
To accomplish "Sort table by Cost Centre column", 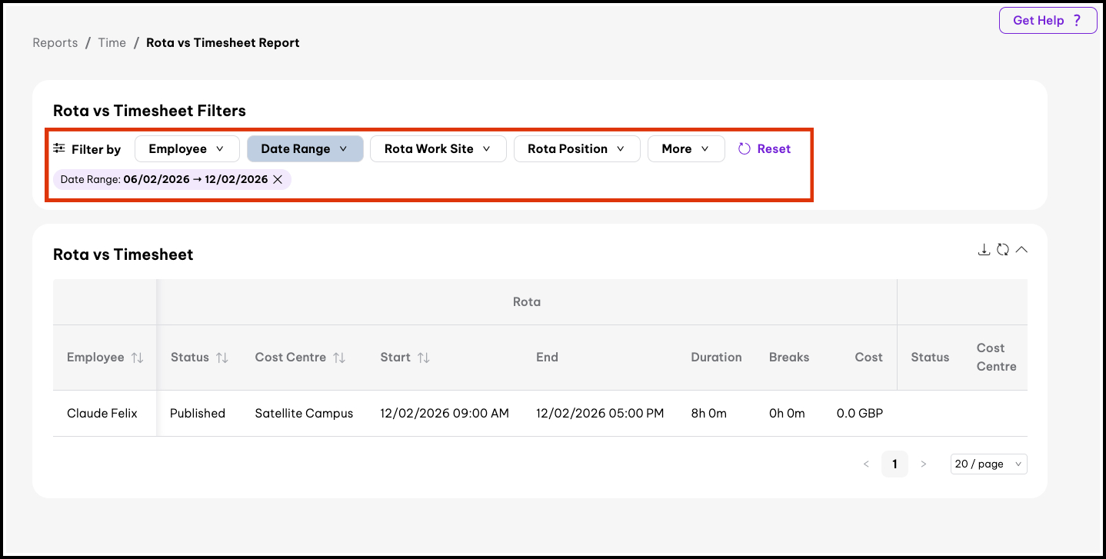I will pyautogui.click(x=339, y=358).
